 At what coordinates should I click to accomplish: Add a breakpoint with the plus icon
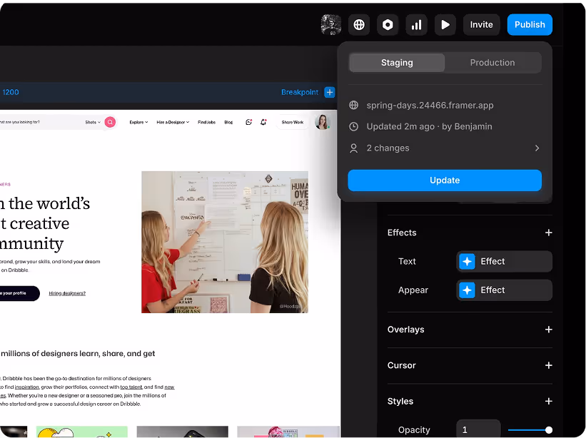[x=330, y=92]
